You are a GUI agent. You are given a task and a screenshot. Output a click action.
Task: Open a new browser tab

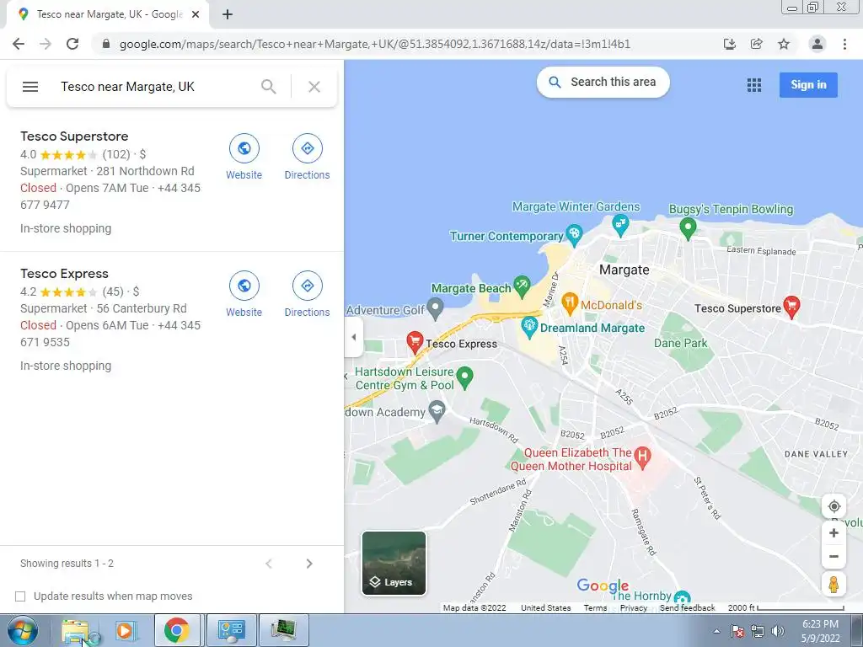(x=228, y=14)
